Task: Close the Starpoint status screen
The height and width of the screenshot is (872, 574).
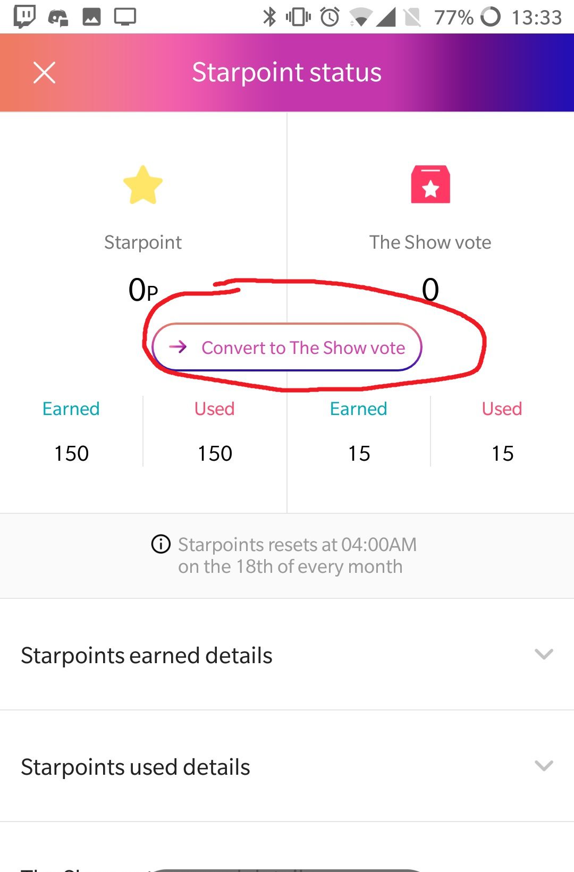Action: (x=44, y=73)
